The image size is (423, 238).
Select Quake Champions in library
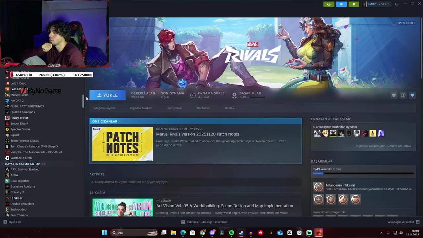pyautogui.click(x=22, y=112)
